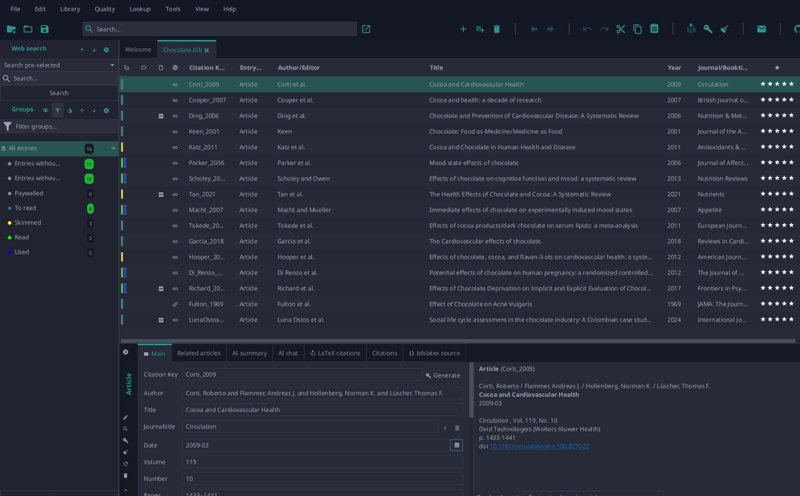Open the Quality menu
The height and width of the screenshot is (496, 800).
pos(105,9)
